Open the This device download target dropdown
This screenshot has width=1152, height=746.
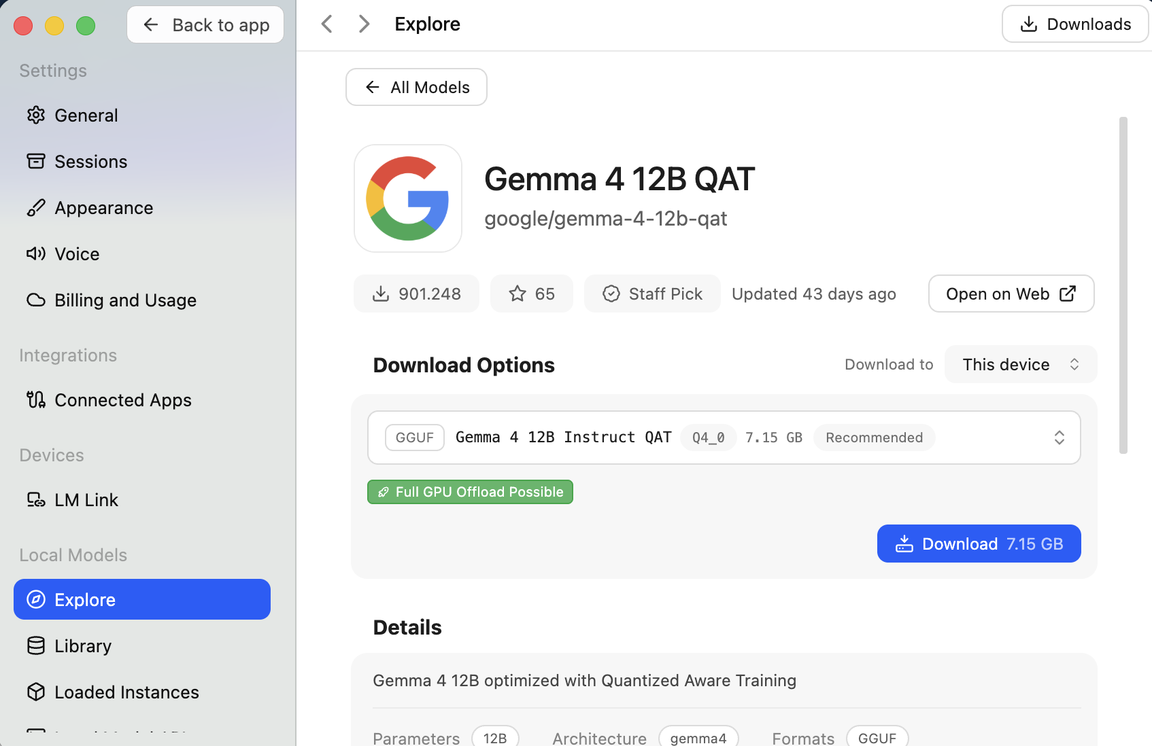[1021, 364]
